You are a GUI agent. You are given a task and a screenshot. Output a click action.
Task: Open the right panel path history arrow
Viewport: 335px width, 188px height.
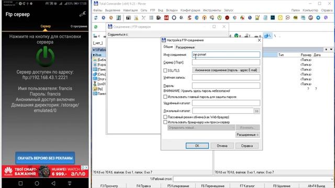coord(331,50)
